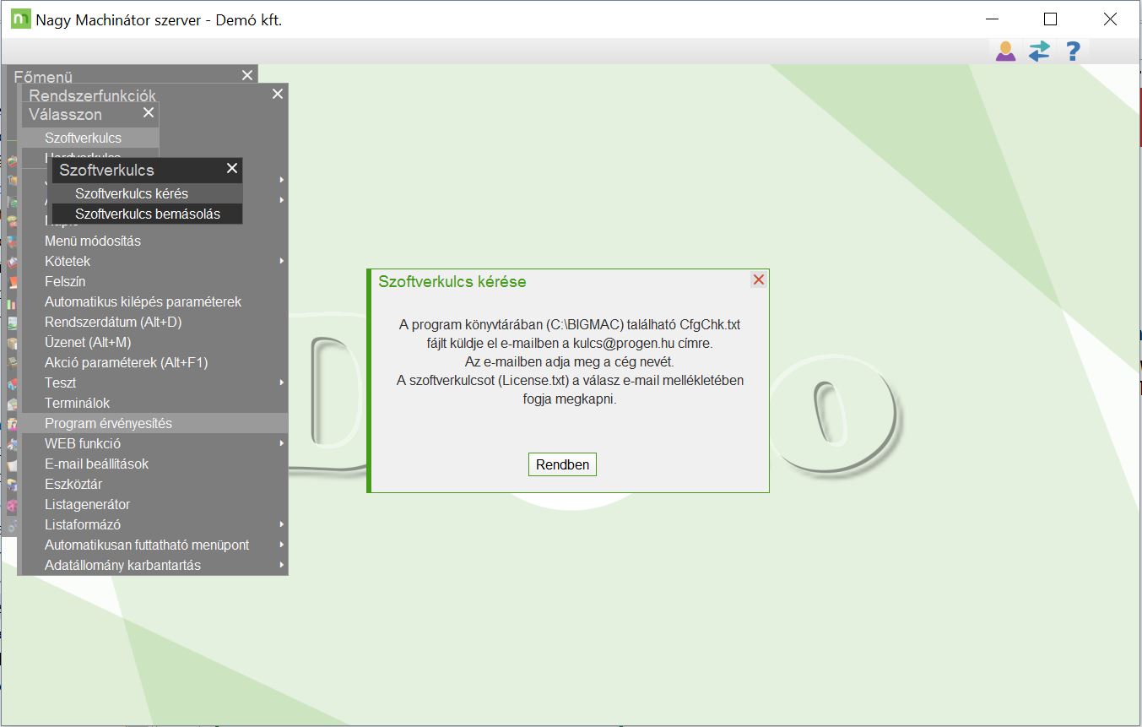Expand the Listaformázó submenu

(153, 524)
